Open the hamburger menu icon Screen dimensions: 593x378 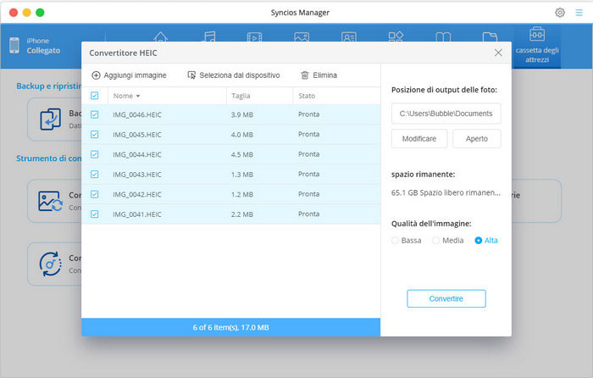pos(579,13)
